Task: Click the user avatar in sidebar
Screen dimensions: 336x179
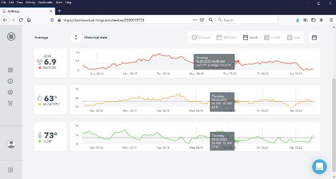Action: point(11,144)
